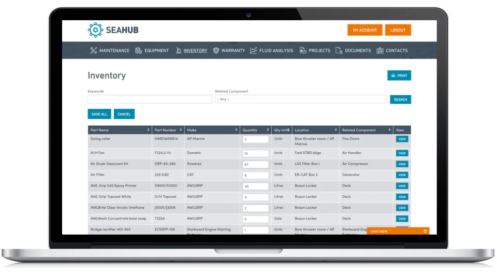Print the inventory list
The width and height of the screenshot is (497, 275).
pos(399,76)
